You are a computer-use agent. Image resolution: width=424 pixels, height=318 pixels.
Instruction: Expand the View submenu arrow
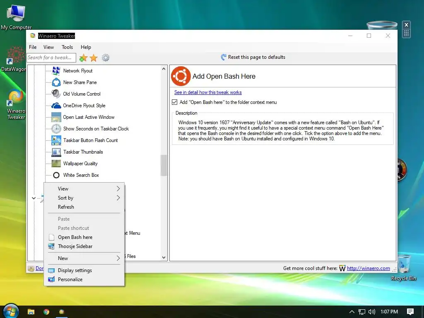[118, 189]
